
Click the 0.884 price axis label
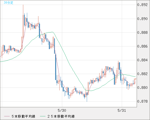coord(142,60)
